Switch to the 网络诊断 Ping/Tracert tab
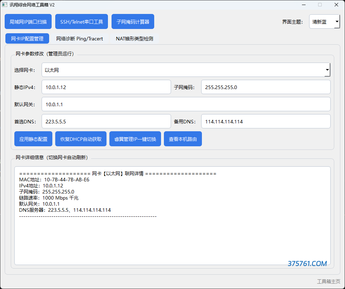The image size is (345, 289). (79, 39)
